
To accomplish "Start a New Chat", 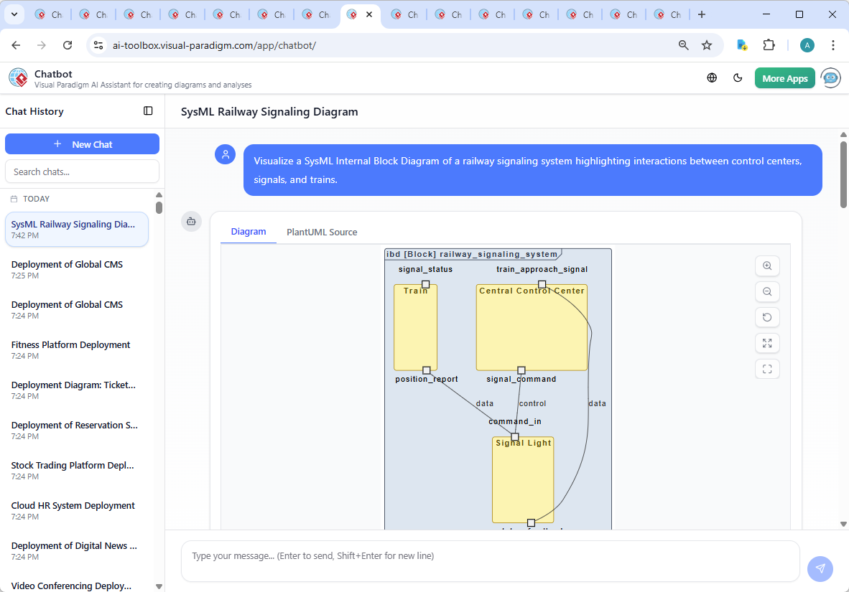I will pos(82,144).
